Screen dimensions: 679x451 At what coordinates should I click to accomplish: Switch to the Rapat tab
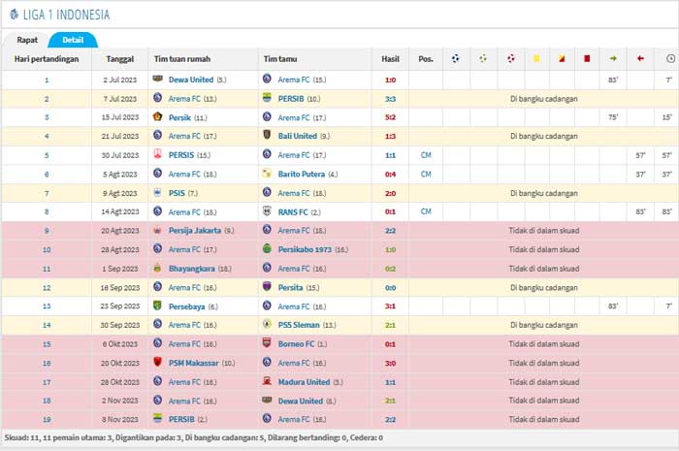(x=27, y=40)
